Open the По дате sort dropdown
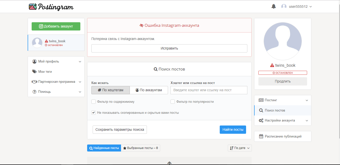Viewport: 340px width, 165px height. click(240, 148)
